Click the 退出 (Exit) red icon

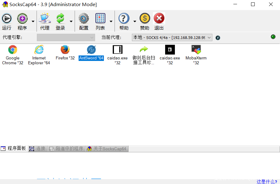[159, 19]
